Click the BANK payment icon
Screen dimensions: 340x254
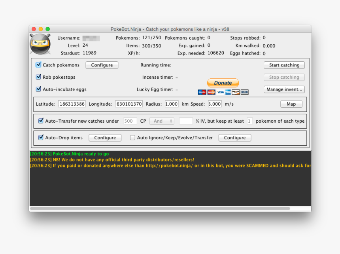(x=244, y=92)
